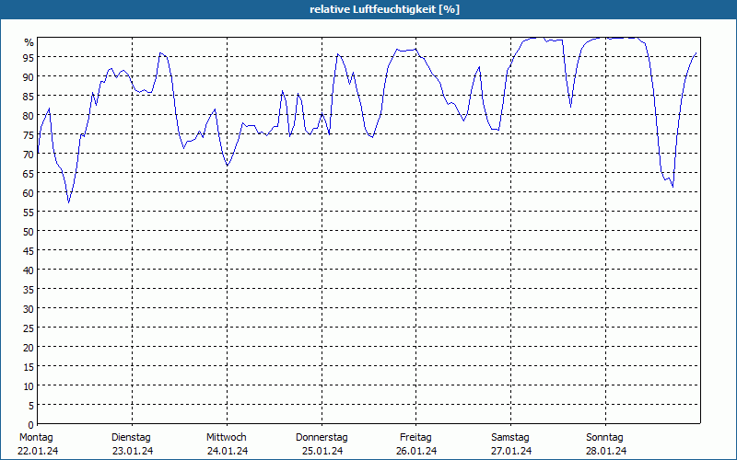
Task: Select the 'Montag' day label
Action: (36, 437)
